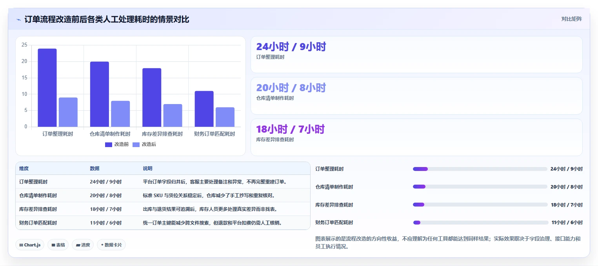
Task: Click the 进度 chip
Action: tap(83, 245)
